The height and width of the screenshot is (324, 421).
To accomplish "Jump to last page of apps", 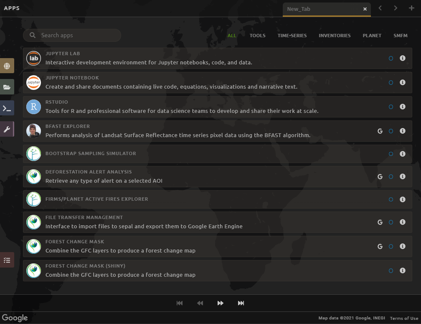I will pyautogui.click(x=241, y=303).
